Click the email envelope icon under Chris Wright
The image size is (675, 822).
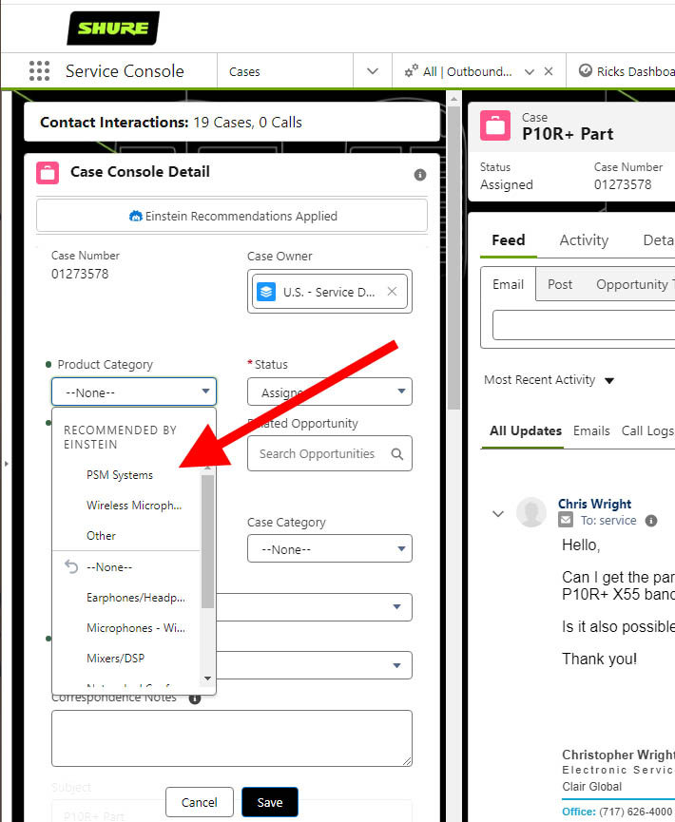566,520
